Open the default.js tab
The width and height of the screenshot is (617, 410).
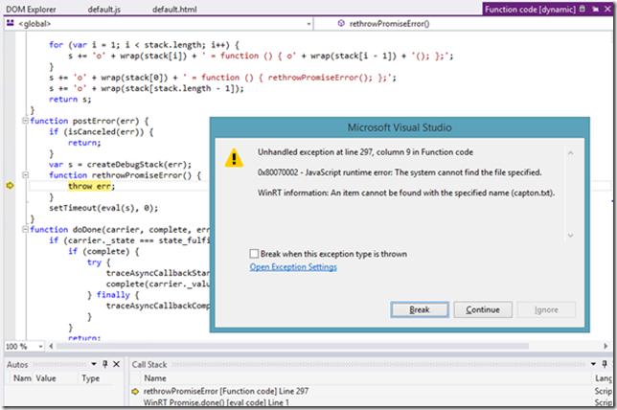click(x=103, y=9)
